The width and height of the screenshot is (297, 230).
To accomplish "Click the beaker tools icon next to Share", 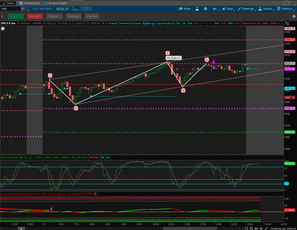I will point(197,9).
